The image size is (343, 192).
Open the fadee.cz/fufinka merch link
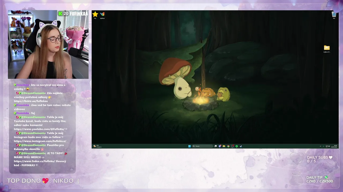pos(34,161)
